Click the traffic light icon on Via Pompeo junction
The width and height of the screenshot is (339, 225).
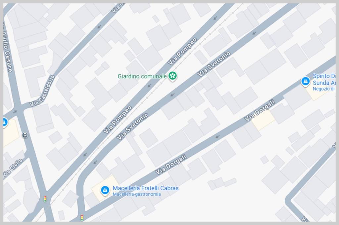point(45,199)
